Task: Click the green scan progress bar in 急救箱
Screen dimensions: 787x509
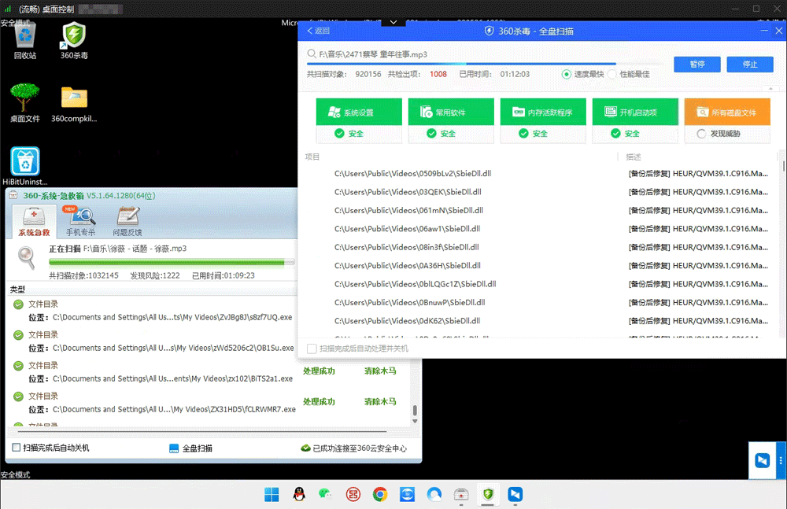Action: click(x=172, y=261)
